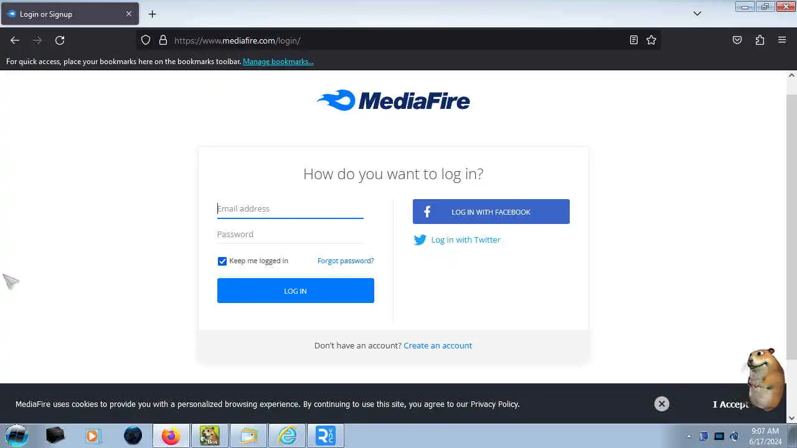Open the taskbar clock showing 9:07 AM
This screenshot has height=448, width=797.
pyautogui.click(x=765, y=436)
